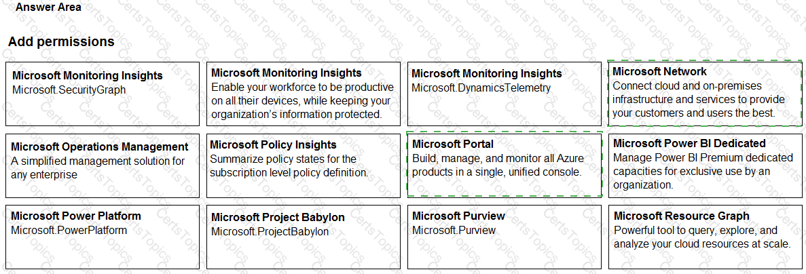806x274 pixels.
Task: Choose the Microsoft.DynamicsTelemetry tile
Action: coord(504,94)
